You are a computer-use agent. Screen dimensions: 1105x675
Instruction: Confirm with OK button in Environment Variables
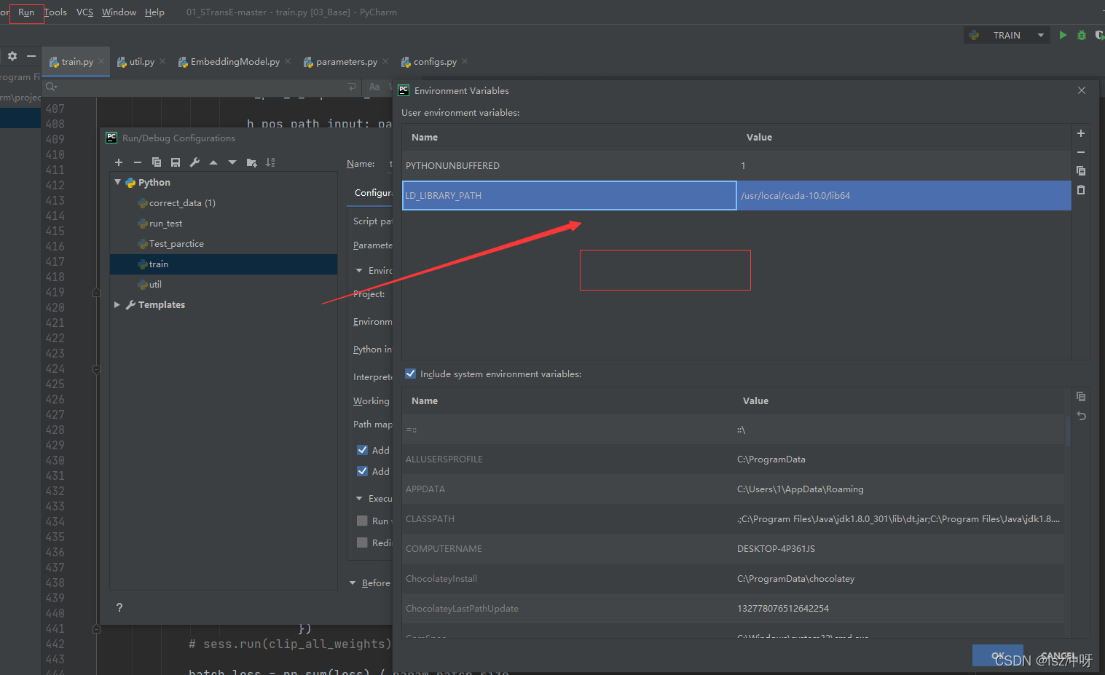coord(998,655)
